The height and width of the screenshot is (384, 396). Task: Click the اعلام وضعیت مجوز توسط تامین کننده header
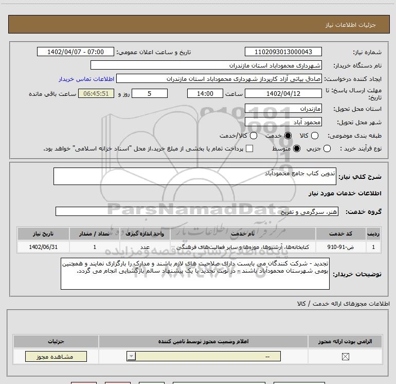203,341
